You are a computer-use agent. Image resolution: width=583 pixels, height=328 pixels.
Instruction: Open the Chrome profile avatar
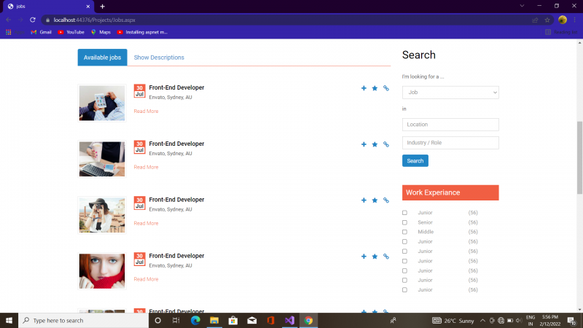[562, 20]
